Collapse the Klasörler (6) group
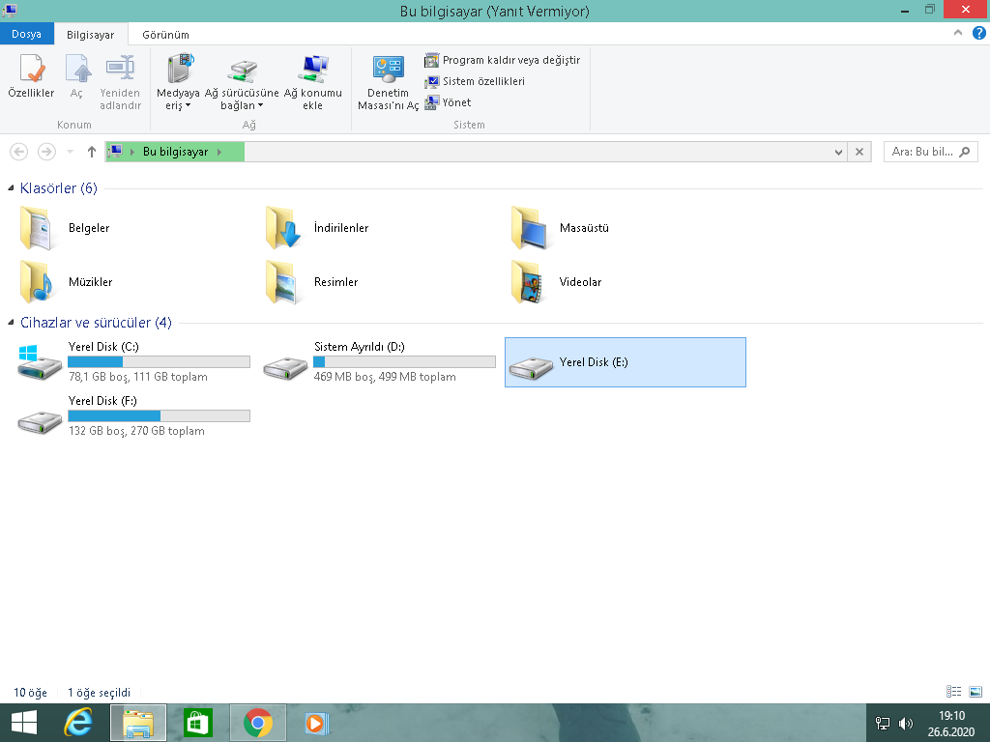This screenshot has height=742, width=990. click(x=11, y=188)
